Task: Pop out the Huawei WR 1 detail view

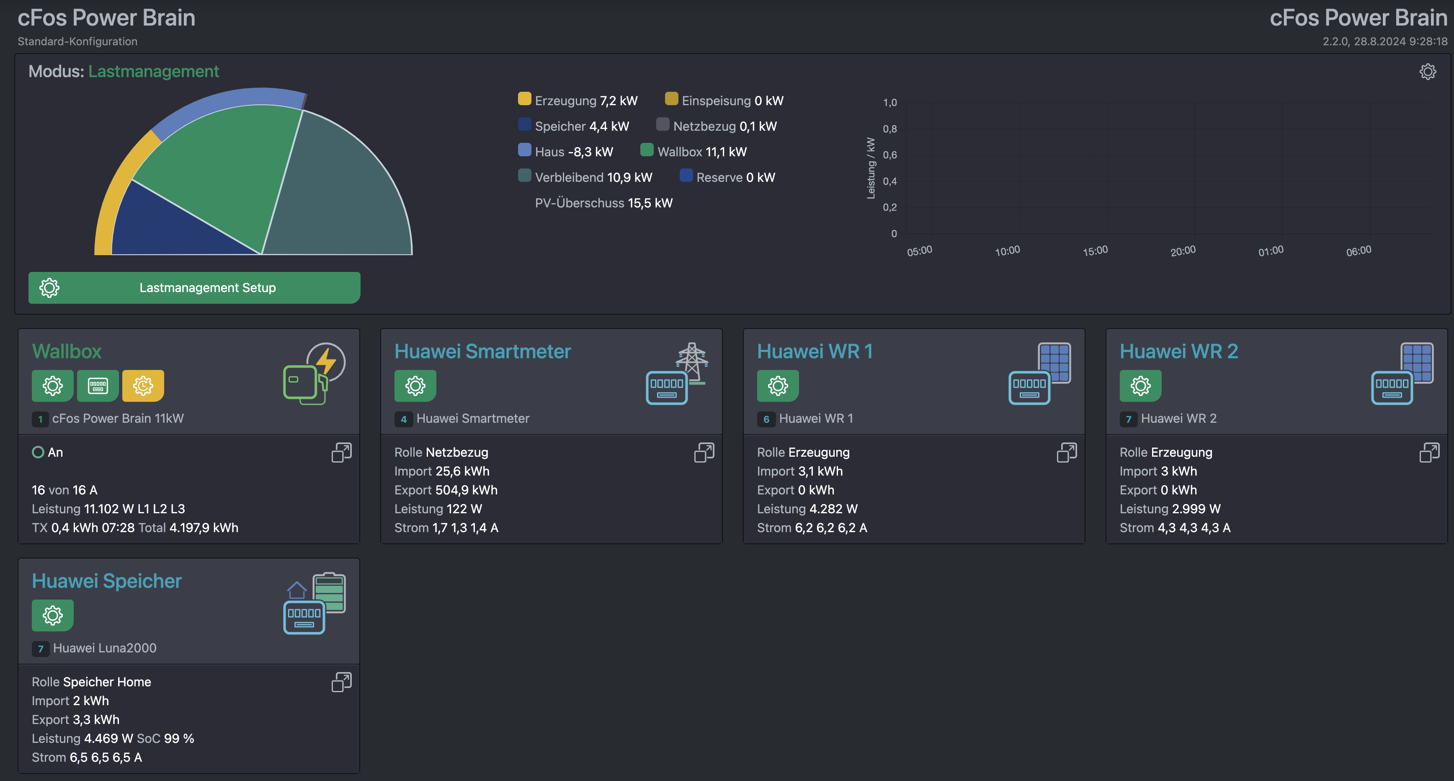Action: pos(1067,453)
